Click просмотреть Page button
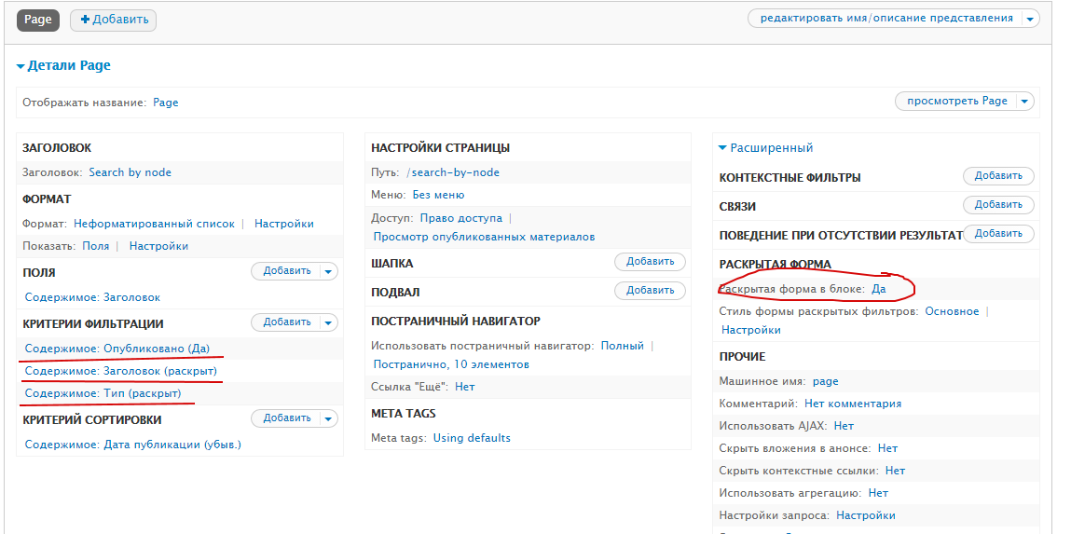Viewport: 1071px width, 534px height. [956, 101]
